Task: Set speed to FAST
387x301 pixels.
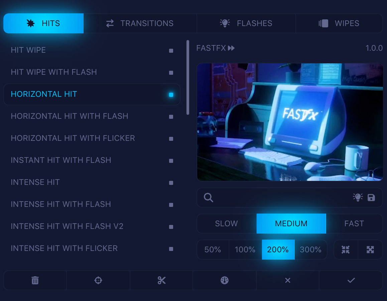Action: [x=355, y=224]
